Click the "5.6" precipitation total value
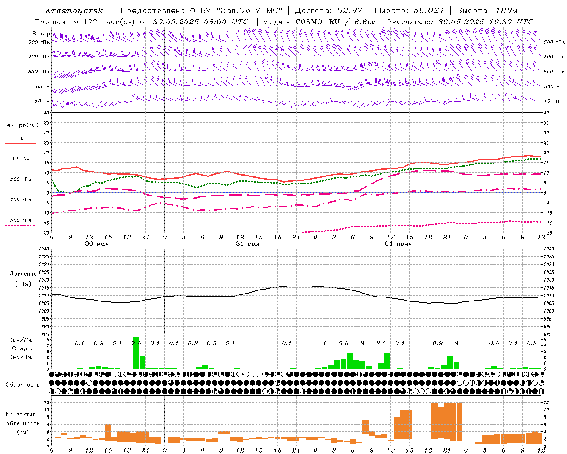Viewport: 567px width, 454px height. 343,343
